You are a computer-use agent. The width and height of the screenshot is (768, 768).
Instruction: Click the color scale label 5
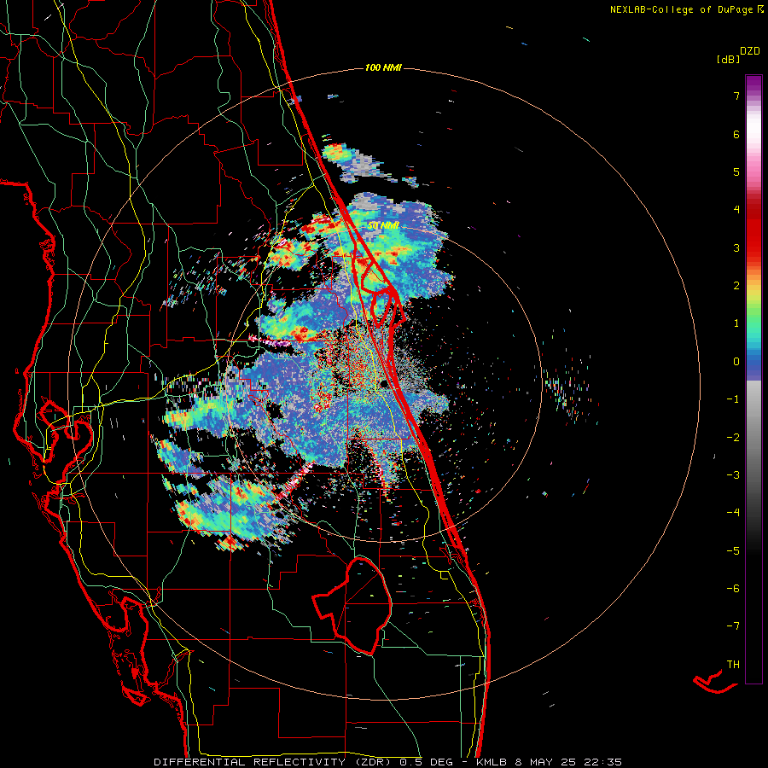click(x=736, y=172)
